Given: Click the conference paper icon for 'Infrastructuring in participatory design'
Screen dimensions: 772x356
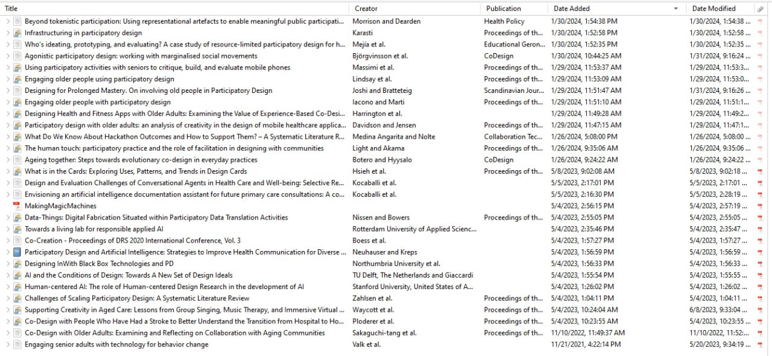Looking at the screenshot, I should pos(17,33).
